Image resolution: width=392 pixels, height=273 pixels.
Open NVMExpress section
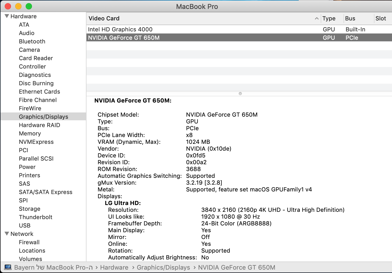click(x=36, y=142)
